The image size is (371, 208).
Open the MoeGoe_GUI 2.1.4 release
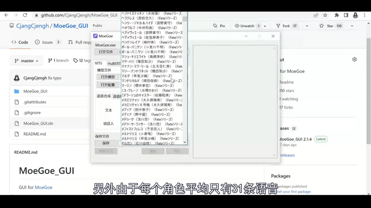[x=295, y=139]
